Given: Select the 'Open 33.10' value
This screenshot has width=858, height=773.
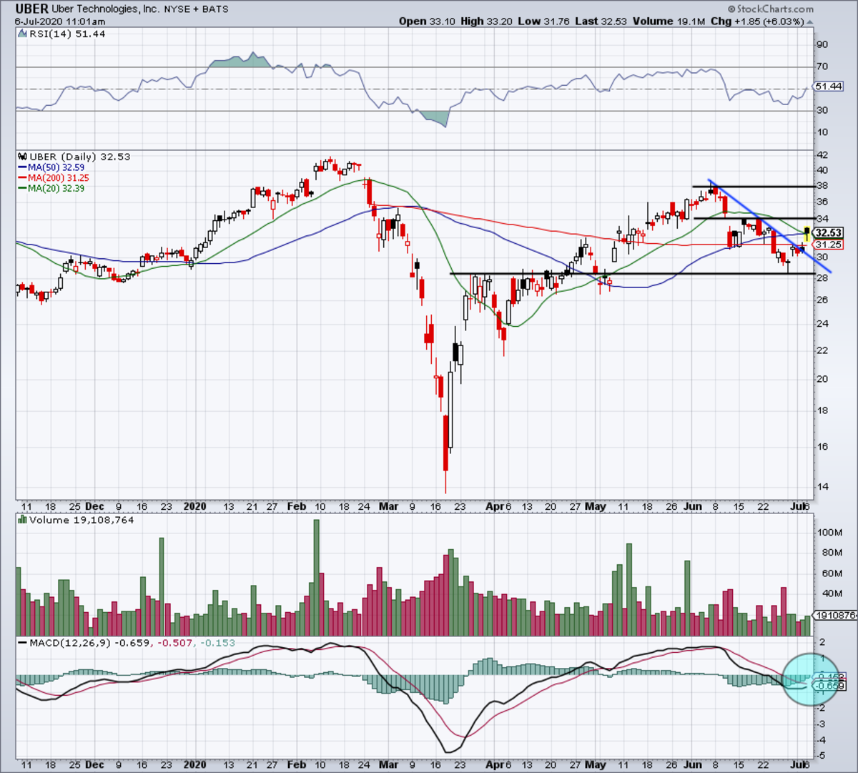Looking at the screenshot, I should click(x=427, y=21).
